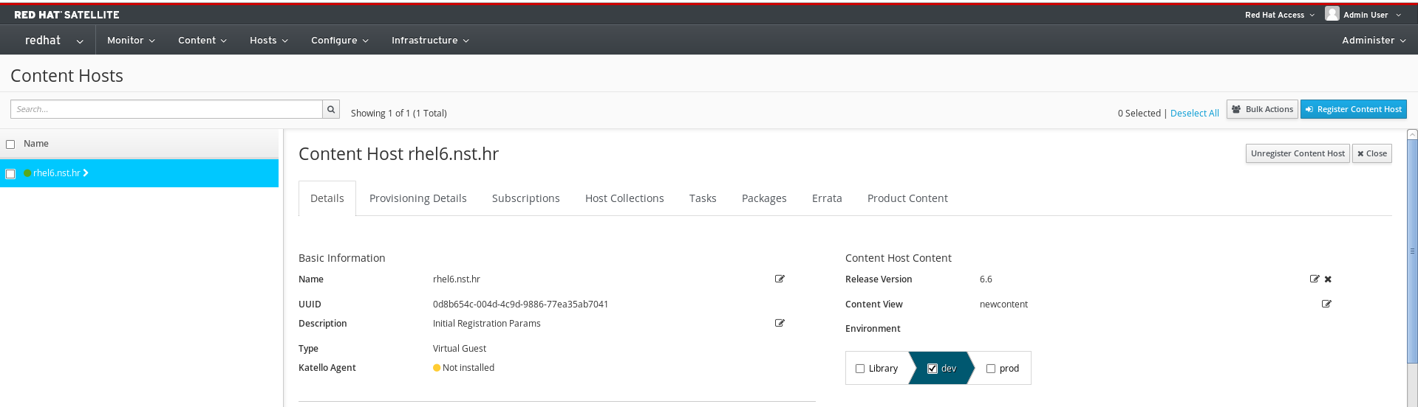Open the Administer dropdown menu
Viewport: 1418px width, 407px height.
1374,41
